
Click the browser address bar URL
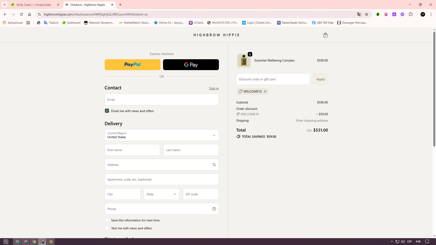pos(96,14)
